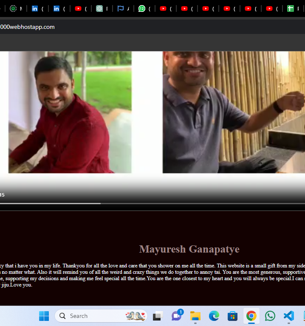Open the Windows Start menu

click(x=44, y=316)
